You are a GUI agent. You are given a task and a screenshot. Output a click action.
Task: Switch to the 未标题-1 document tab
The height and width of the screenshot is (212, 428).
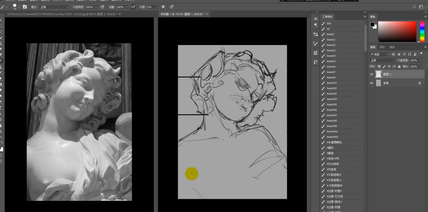click(x=182, y=14)
